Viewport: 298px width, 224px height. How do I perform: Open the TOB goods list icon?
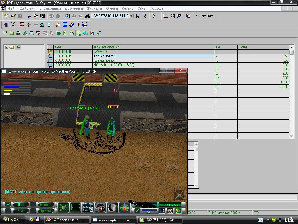13,25
